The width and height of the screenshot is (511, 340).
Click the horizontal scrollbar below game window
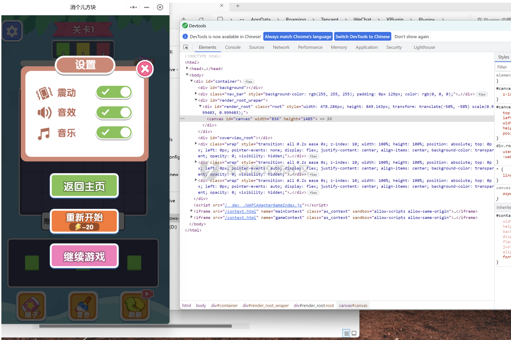[x=135, y=326]
